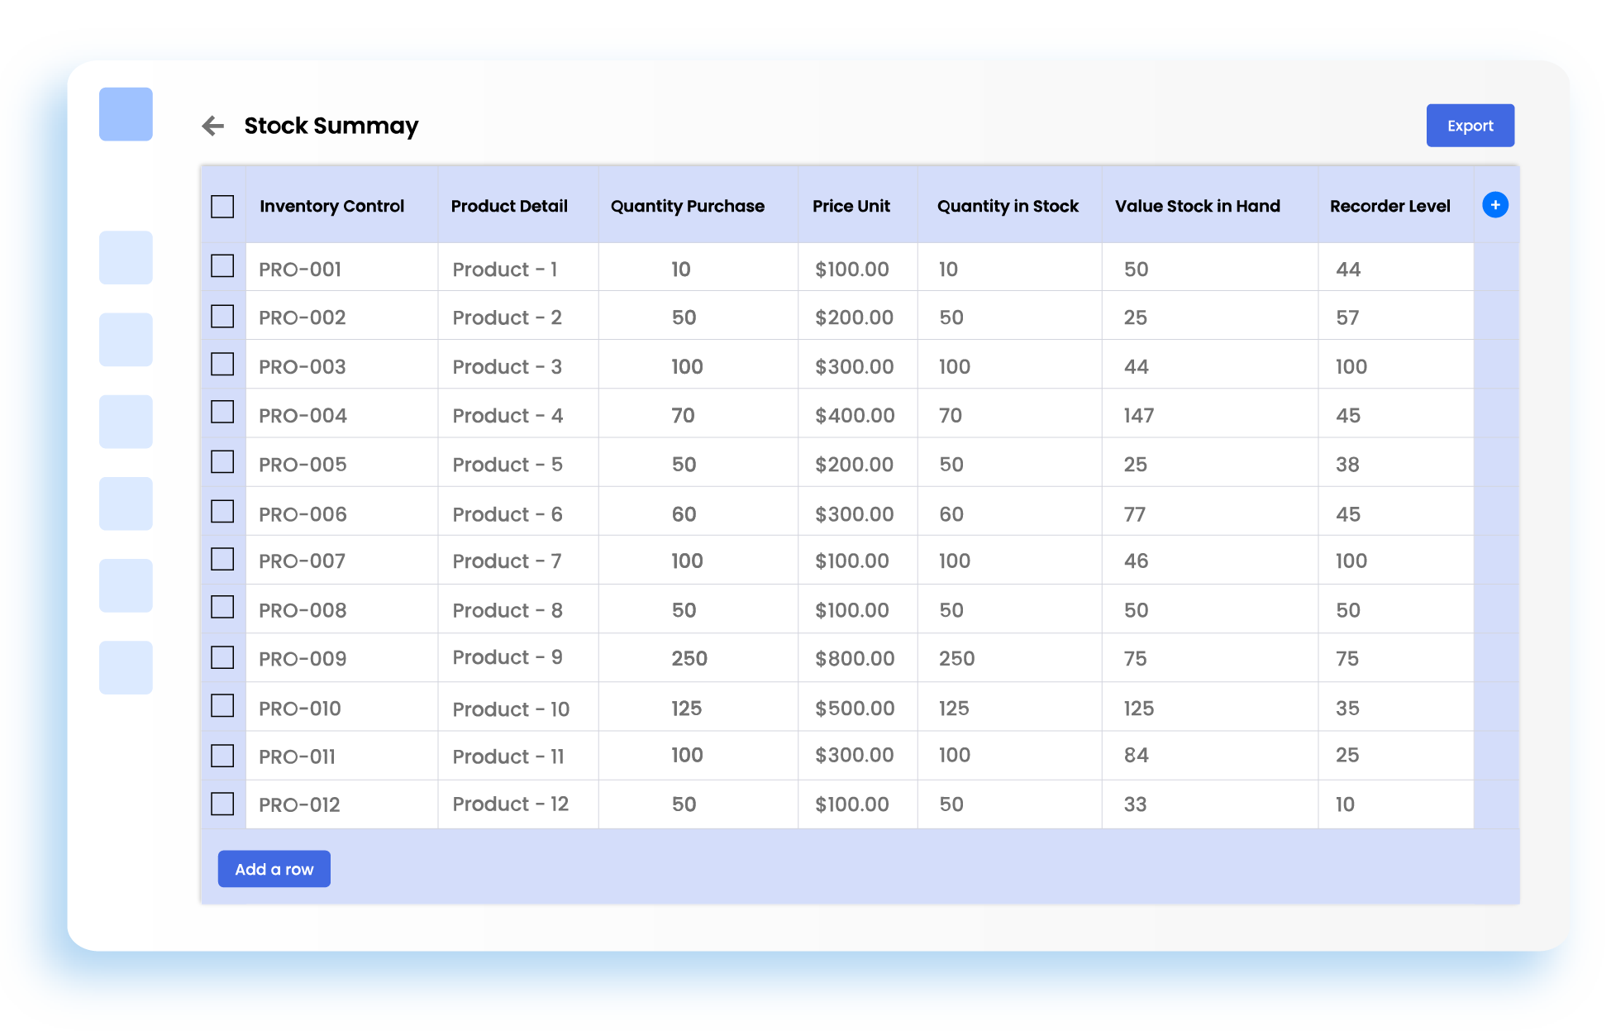
Task: Check the checkbox for row PRO-004
Action: click(x=222, y=413)
